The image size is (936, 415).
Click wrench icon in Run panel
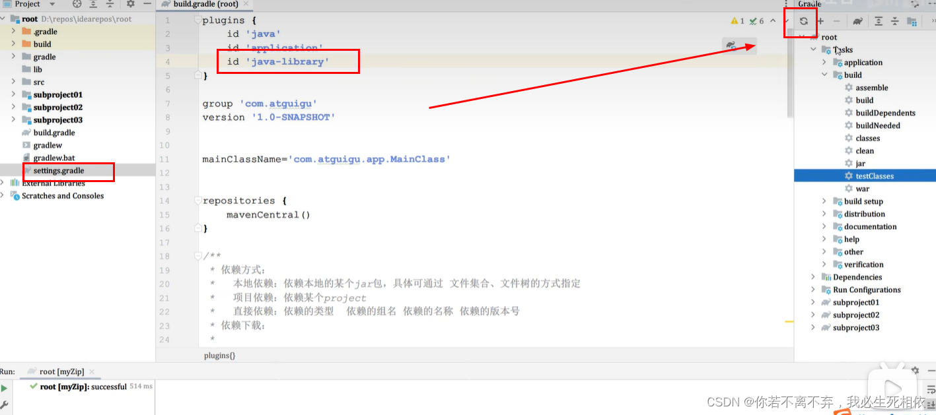coord(5,404)
